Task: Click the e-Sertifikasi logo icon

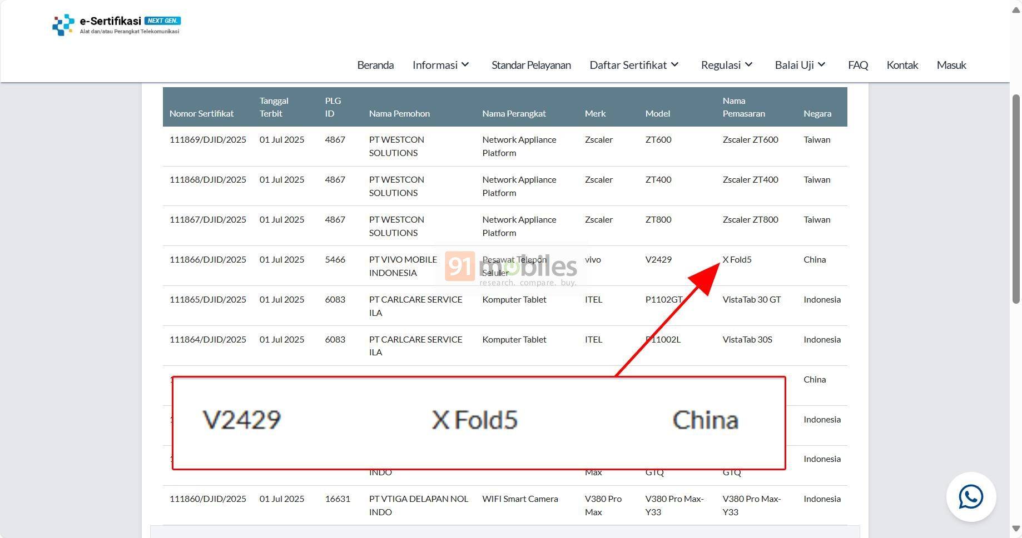Action: (x=63, y=25)
